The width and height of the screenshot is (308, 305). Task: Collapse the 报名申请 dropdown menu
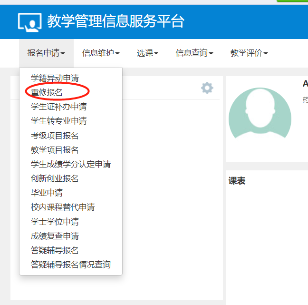46,53
